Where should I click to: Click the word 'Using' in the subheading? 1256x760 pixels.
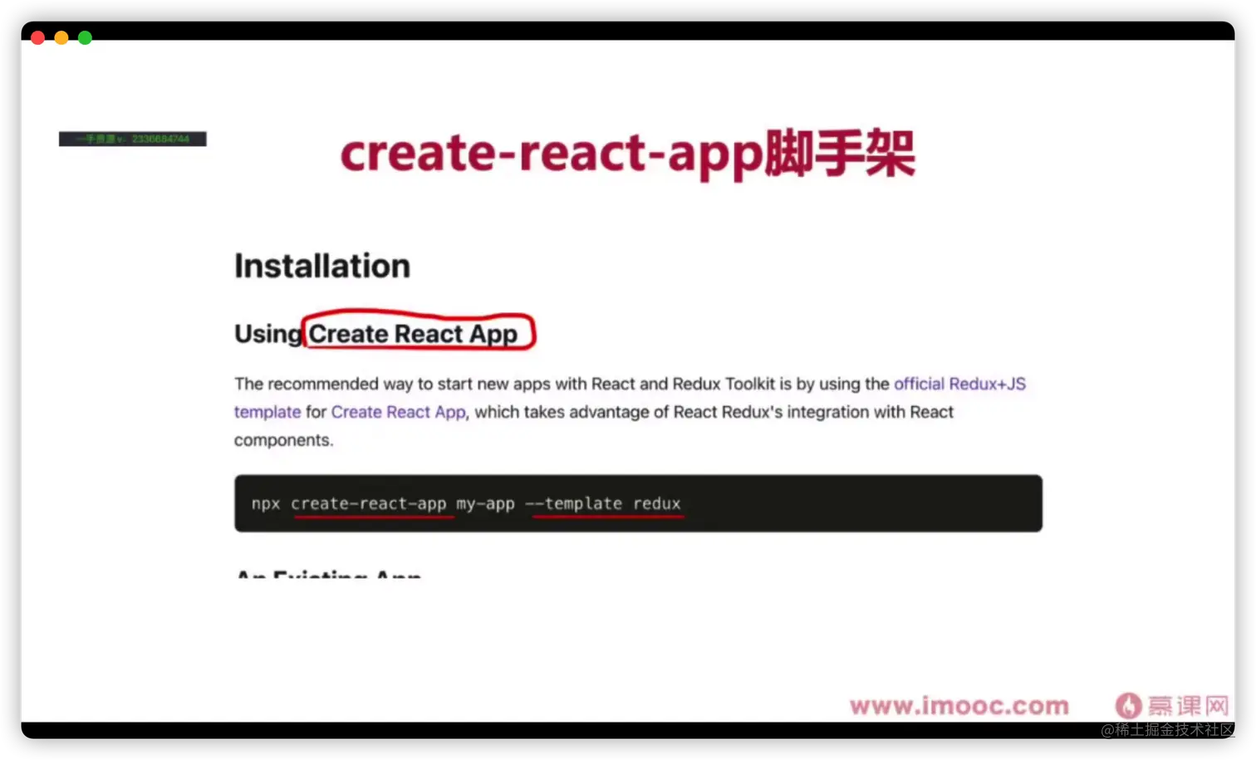click(268, 334)
